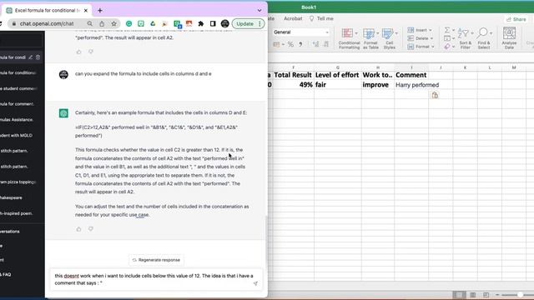Open Chrome tab search chevron
This screenshot has width=534, height=300.
259,11
